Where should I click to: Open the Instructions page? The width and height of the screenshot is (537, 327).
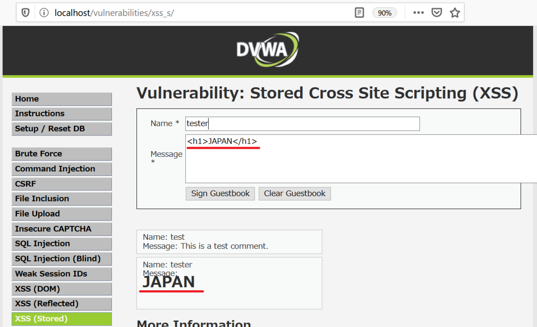pyautogui.click(x=62, y=114)
